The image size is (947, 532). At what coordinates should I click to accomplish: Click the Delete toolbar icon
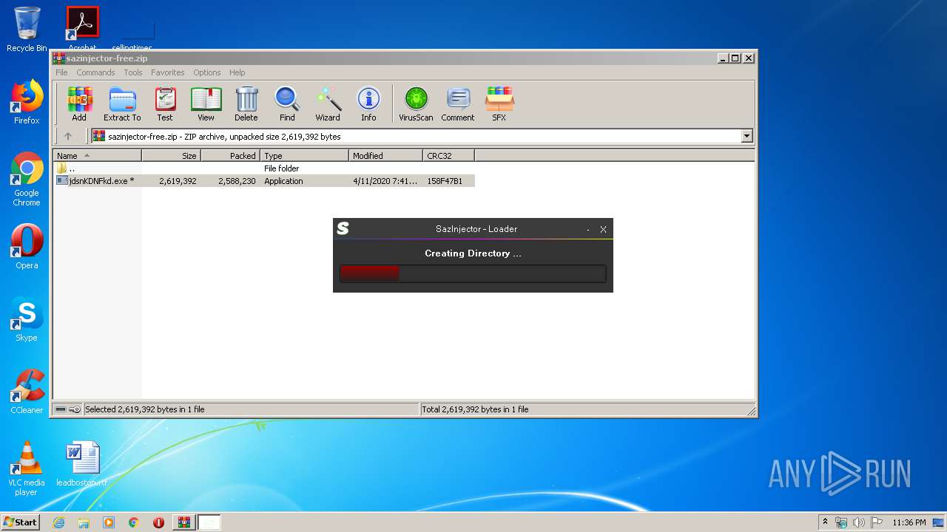[246, 103]
